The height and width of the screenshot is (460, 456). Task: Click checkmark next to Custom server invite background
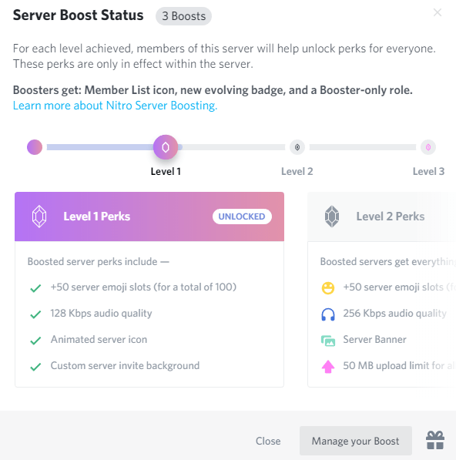[x=35, y=367]
